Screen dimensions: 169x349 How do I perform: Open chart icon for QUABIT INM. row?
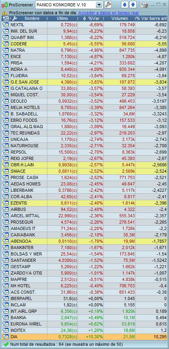5,38
